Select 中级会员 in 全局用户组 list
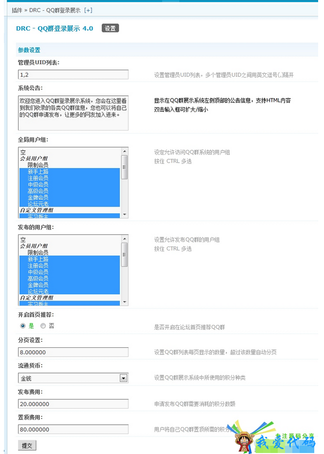This screenshot has height=454, width=324. click(70, 185)
